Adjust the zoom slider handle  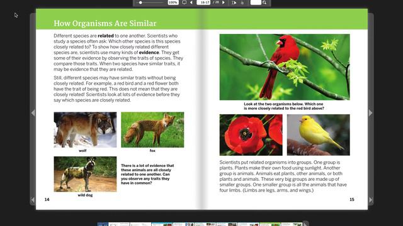pyautogui.click(x=140, y=3)
